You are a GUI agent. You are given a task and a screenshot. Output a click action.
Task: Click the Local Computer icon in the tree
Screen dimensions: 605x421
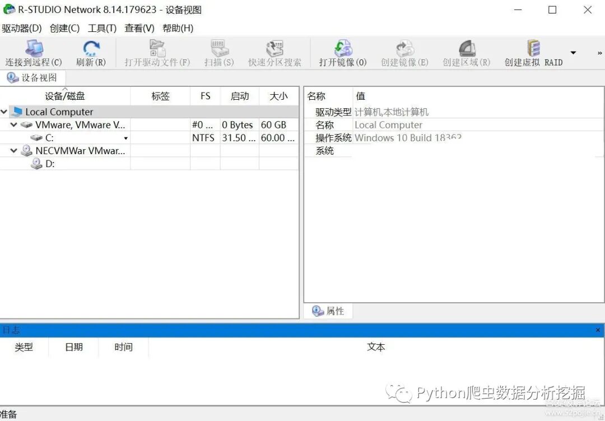point(16,112)
